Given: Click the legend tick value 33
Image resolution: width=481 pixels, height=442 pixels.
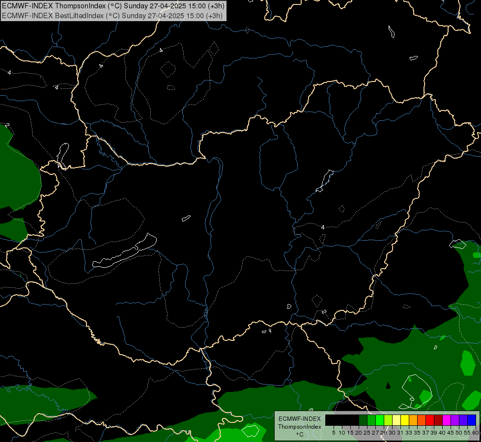Looking at the screenshot, I should [x=409, y=433].
